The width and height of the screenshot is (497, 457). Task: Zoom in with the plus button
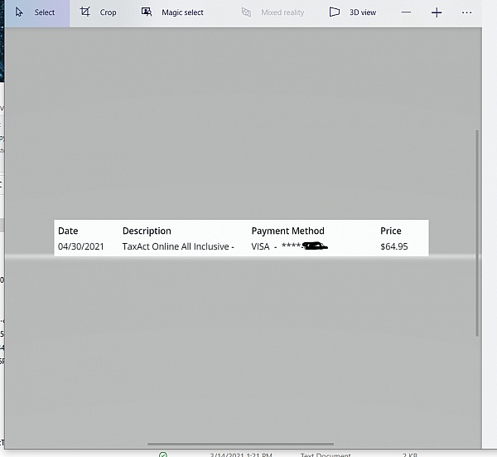pyautogui.click(x=437, y=12)
